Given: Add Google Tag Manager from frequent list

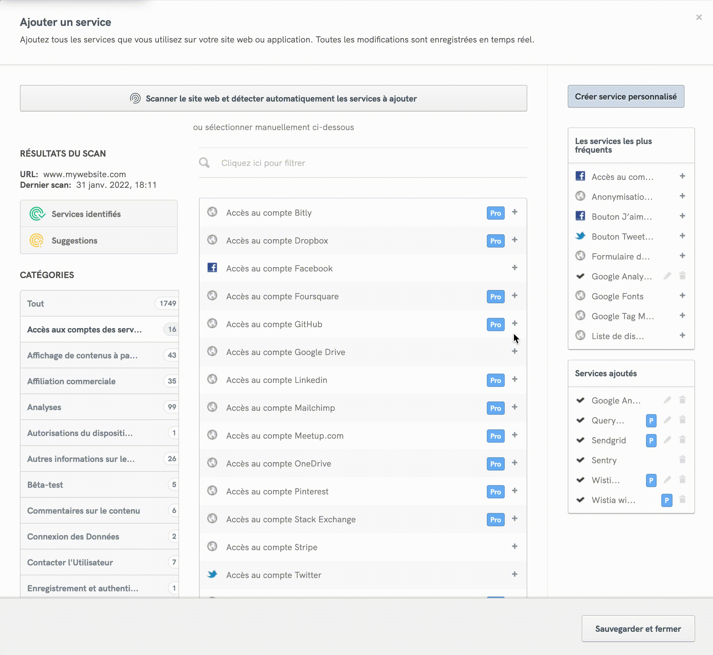Looking at the screenshot, I should 682,316.
